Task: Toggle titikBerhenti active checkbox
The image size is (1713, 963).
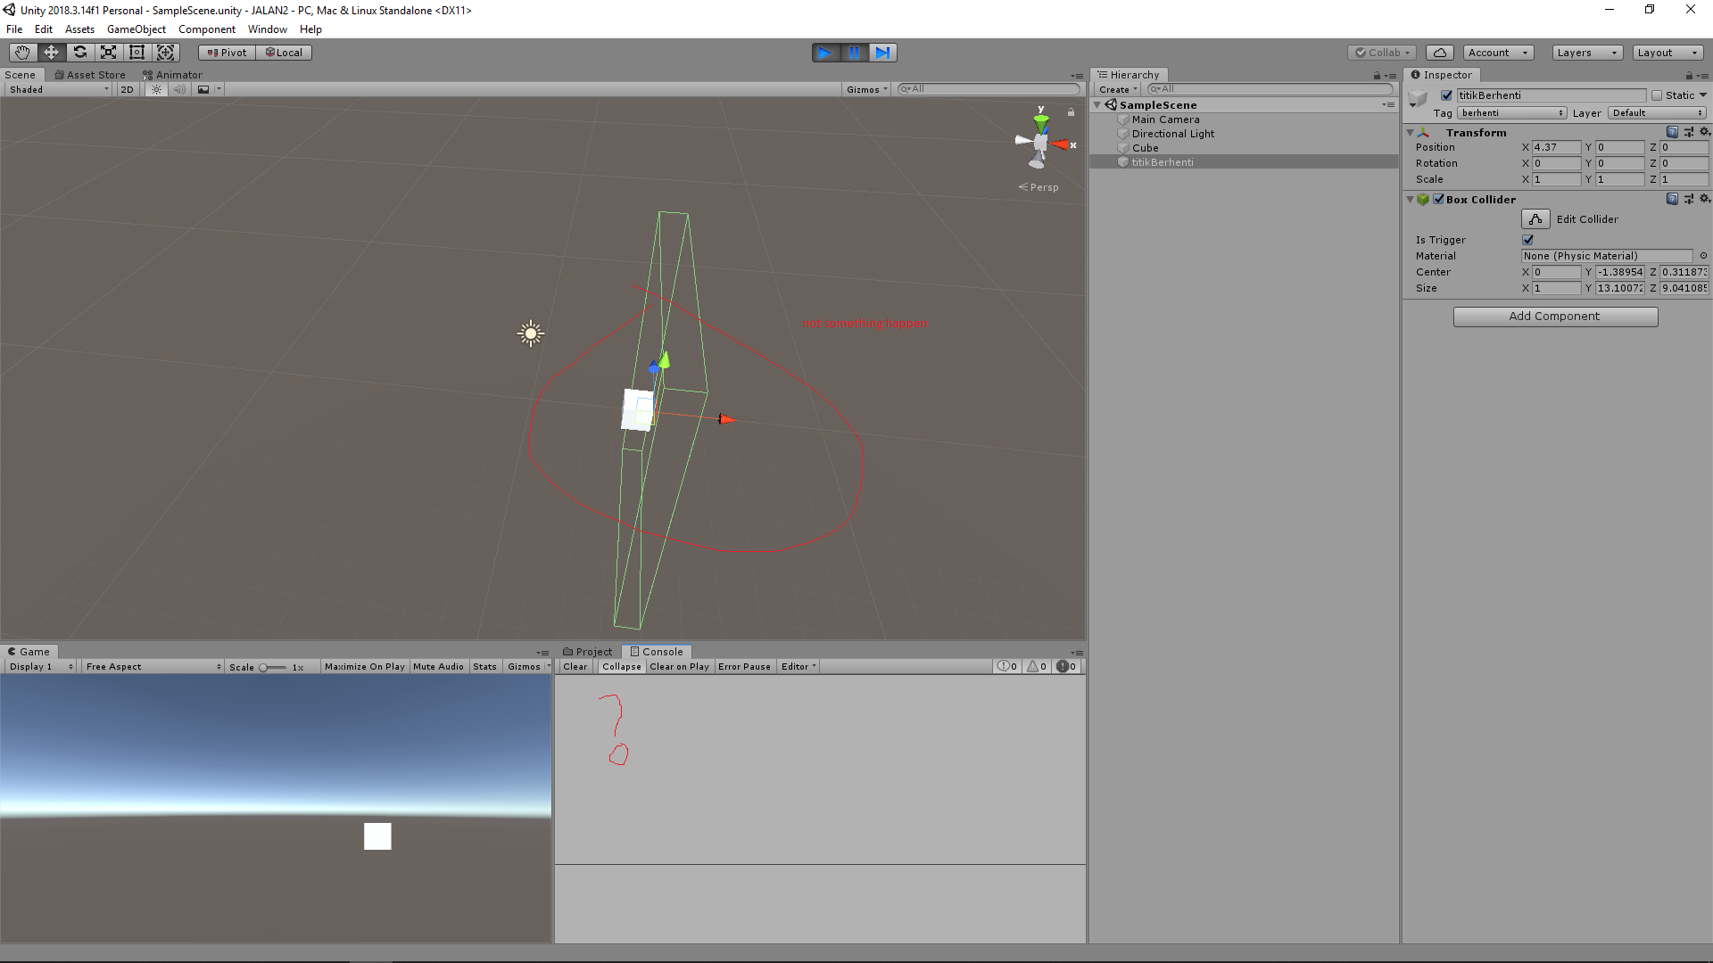Action: [1447, 95]
